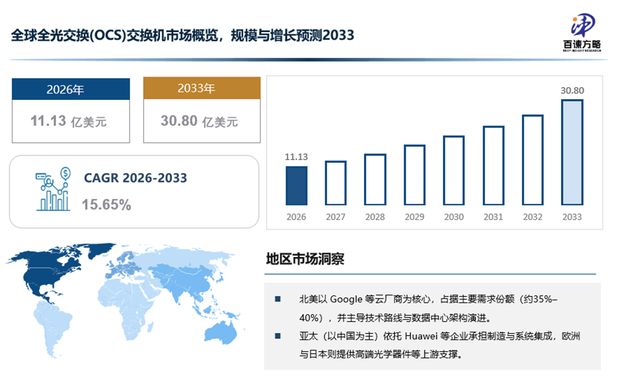Viewport: 617px width, 382px height.
Task: Click the 地区市场洞察 section heading
Action: pos(305,259)
